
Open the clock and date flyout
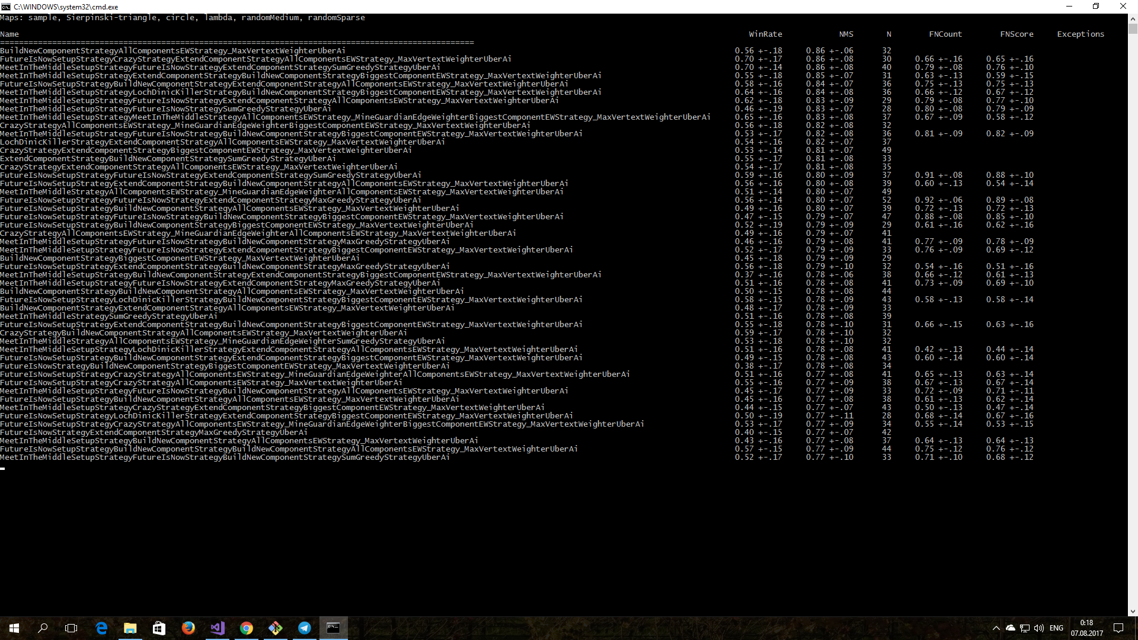[x=1086, y=628]
